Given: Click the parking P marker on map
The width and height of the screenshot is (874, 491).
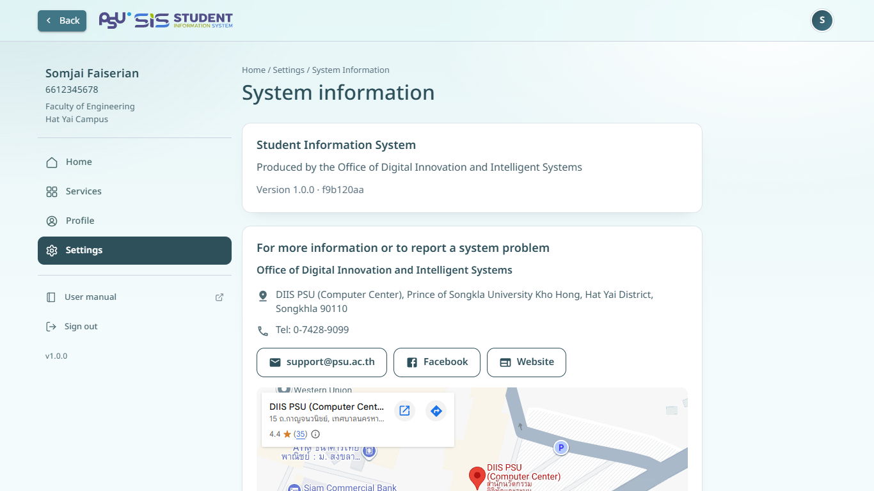Looking at the screenshot, I should (561, 448).
